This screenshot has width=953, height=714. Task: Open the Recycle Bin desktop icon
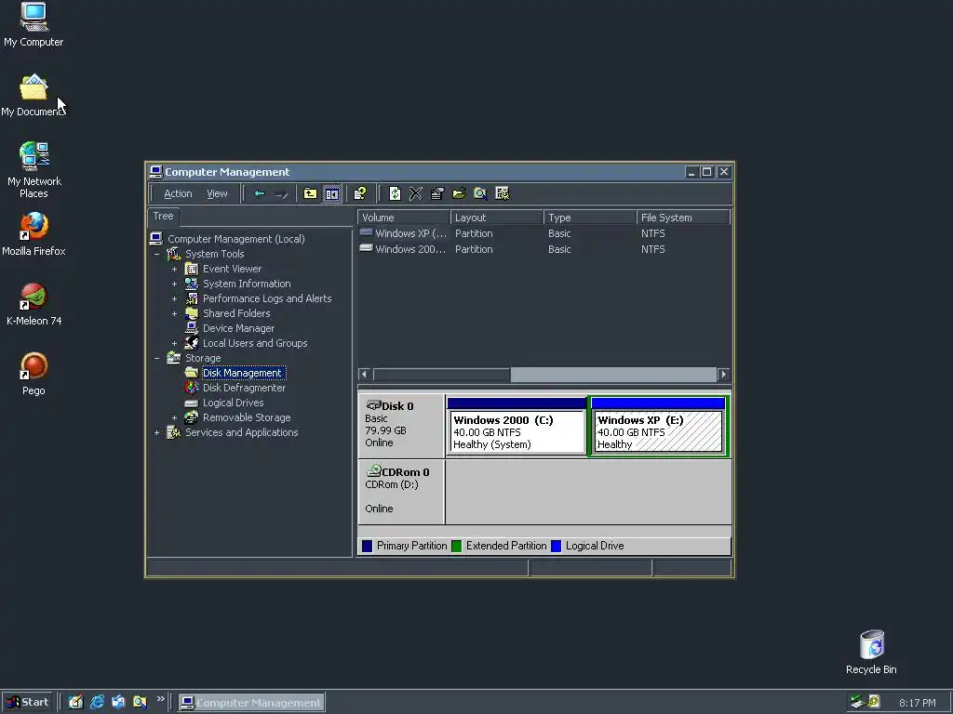[871, 652]
